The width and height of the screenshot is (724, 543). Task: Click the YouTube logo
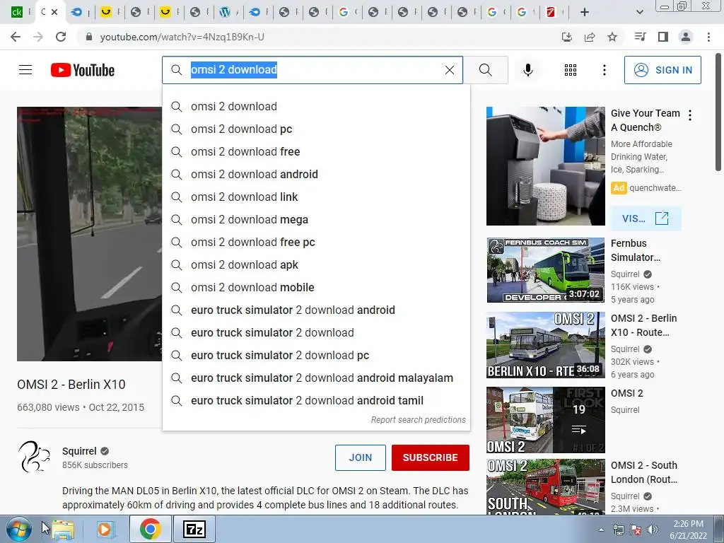(x=83, y=70)
